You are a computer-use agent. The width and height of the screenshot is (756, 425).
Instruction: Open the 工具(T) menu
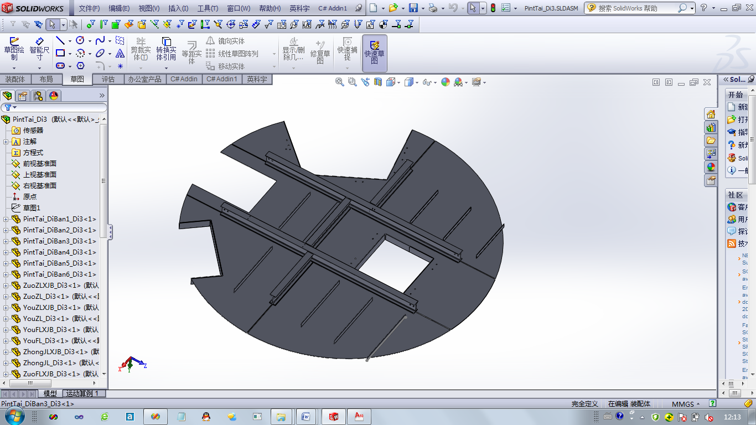tap(208, 8)
